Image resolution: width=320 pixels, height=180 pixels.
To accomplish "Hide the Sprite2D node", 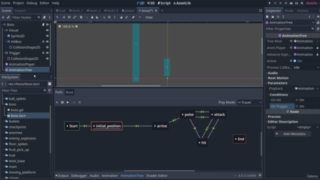I will [x=47, y=36].
